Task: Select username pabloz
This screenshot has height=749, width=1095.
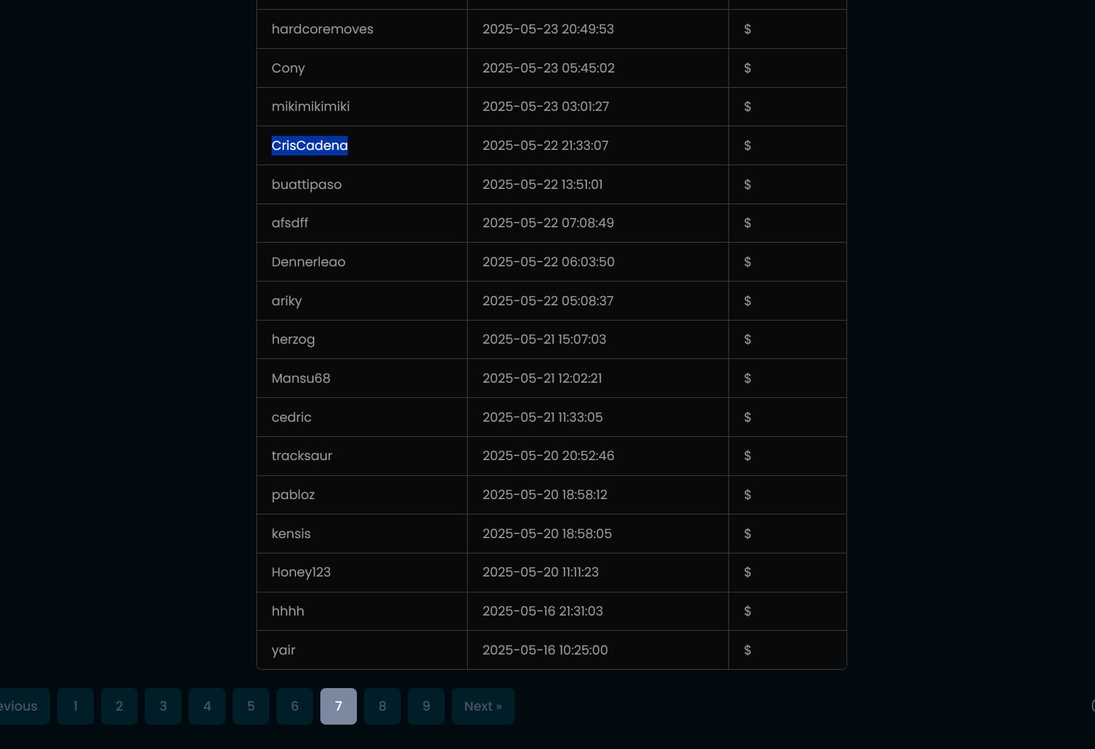Action: [293, 495]
